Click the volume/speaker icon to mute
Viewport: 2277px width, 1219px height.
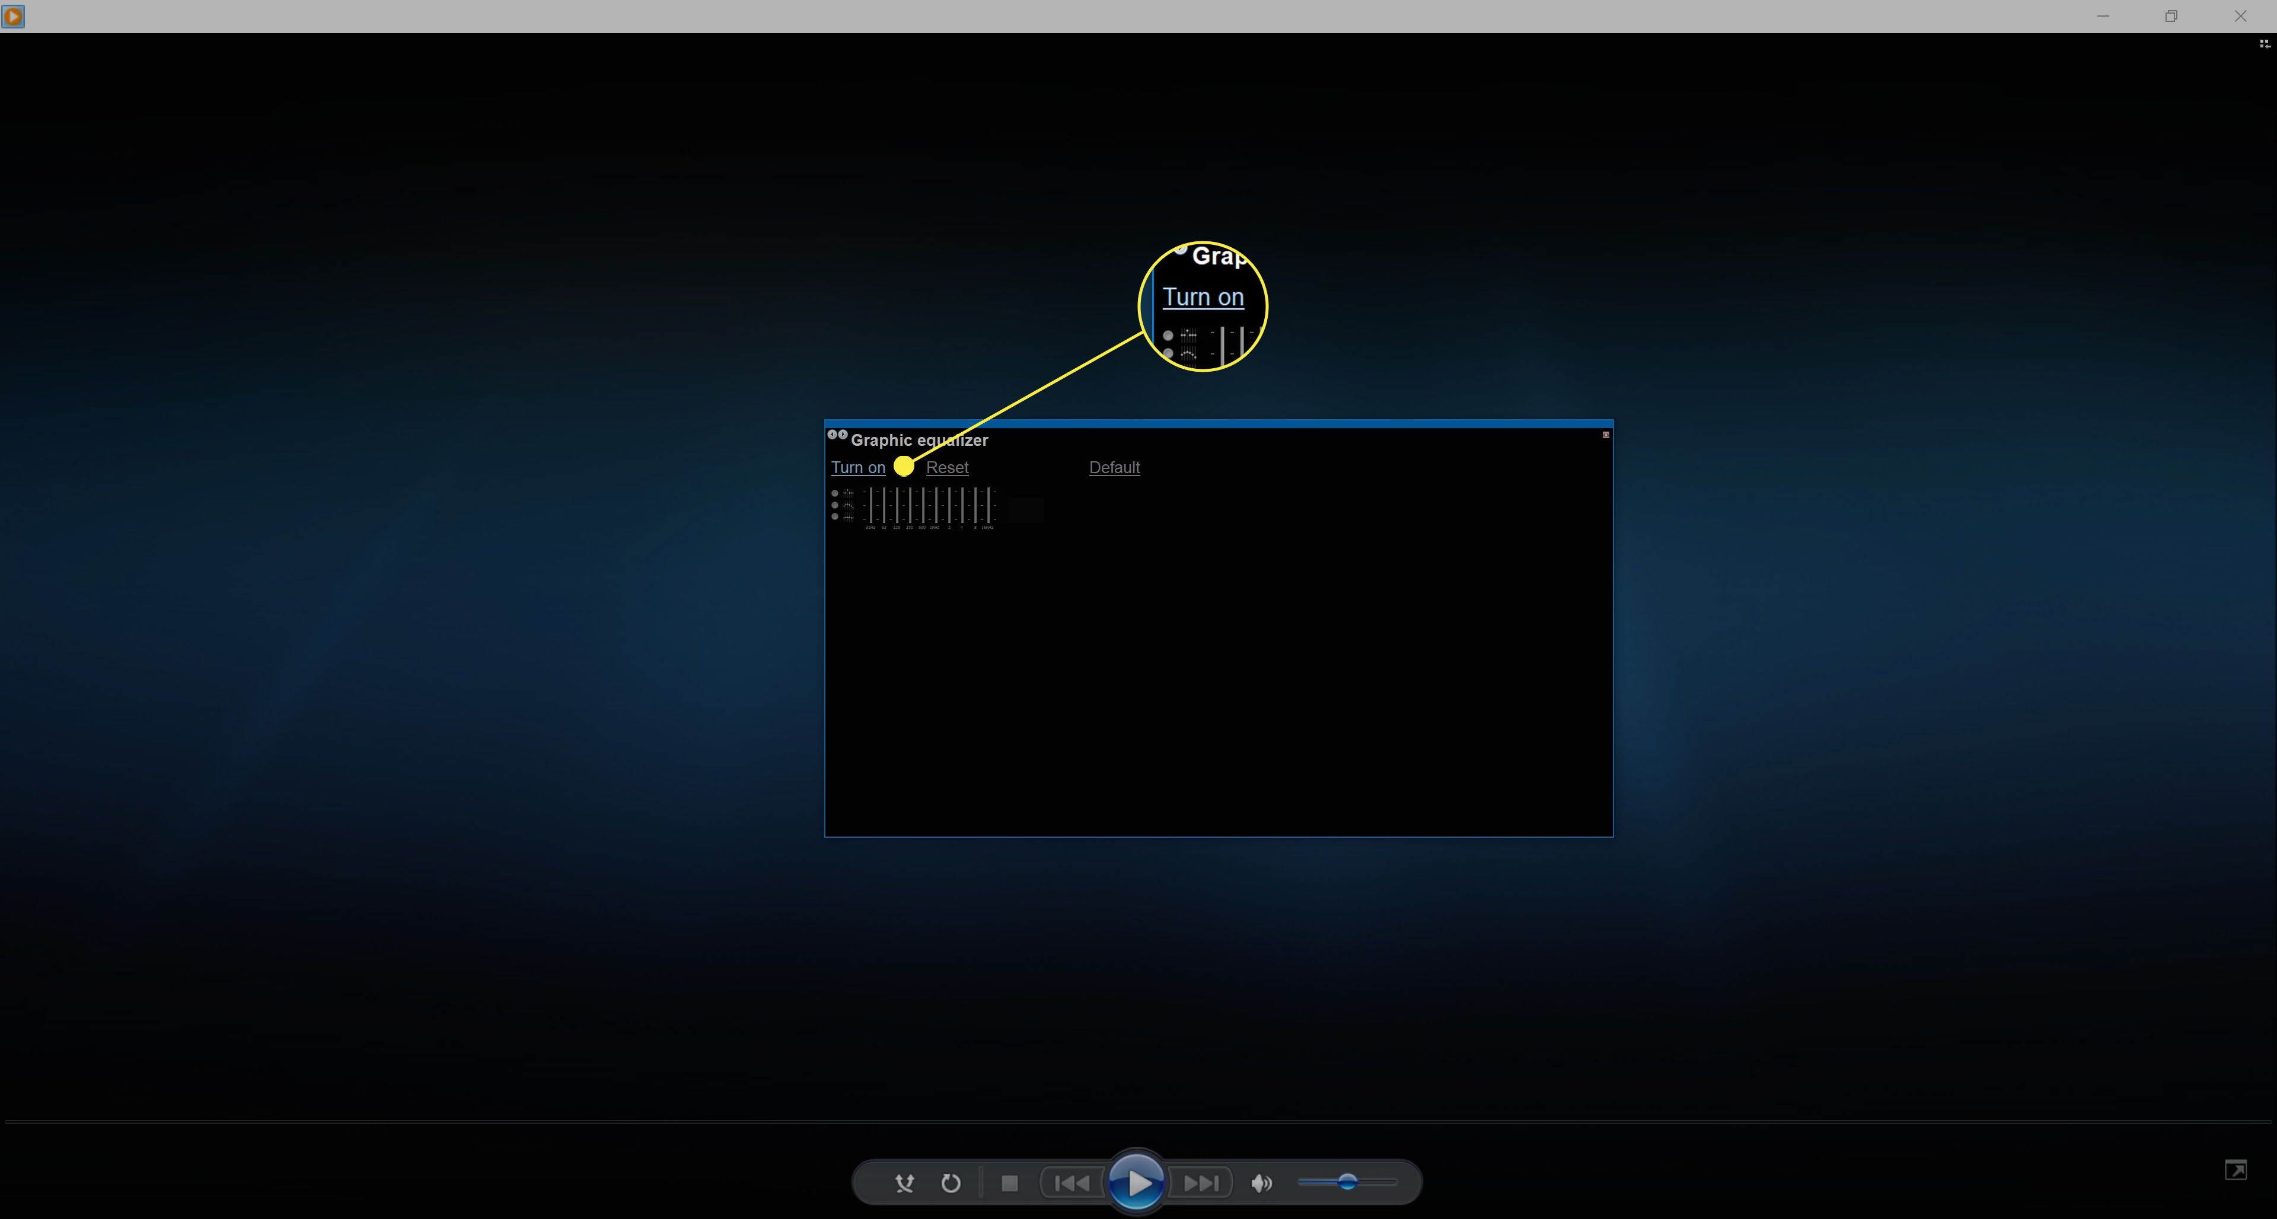[x=1261, y=1183]
